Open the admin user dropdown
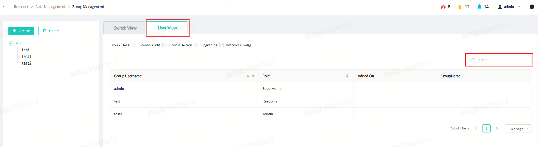 (509, 7)
